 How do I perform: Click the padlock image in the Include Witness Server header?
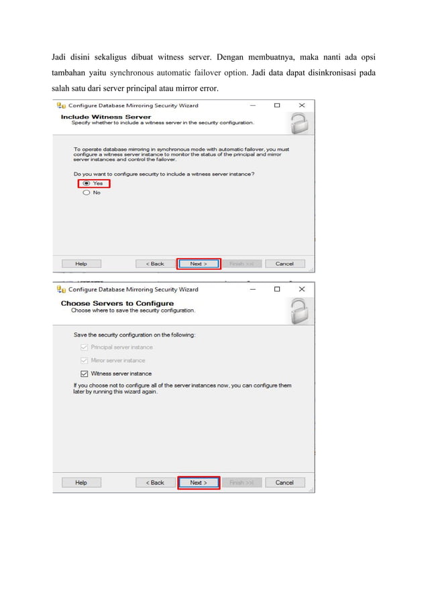(x=299, y=123)
